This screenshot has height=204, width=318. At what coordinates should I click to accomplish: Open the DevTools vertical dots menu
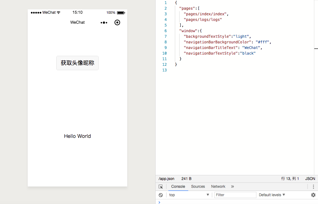point(313,187)
